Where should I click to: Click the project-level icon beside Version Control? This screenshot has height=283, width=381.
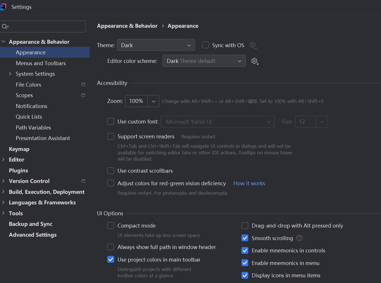click(83, 181)
